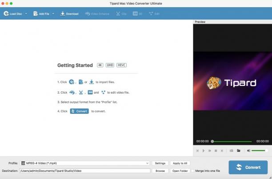Play the preview video
Image resolution: width=272 pixels, height=179 pixels.
click(x=204, y=151)
